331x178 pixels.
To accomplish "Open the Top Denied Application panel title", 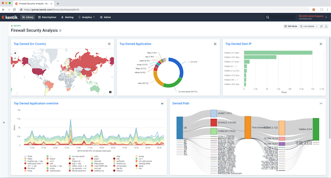I will point(135,44).
